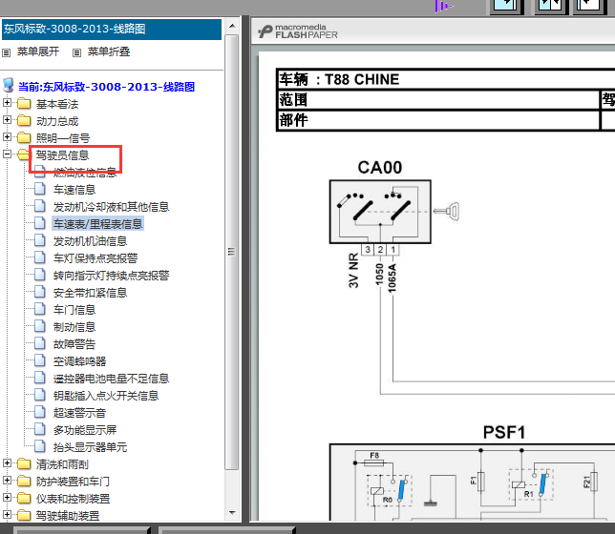Expand the 基本看法 folder node
This screenshot has width=615, height=534.
click(7, 103)
